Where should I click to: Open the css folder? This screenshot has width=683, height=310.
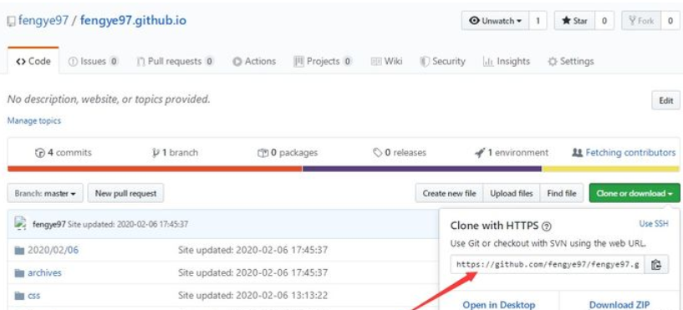(34, 296)
